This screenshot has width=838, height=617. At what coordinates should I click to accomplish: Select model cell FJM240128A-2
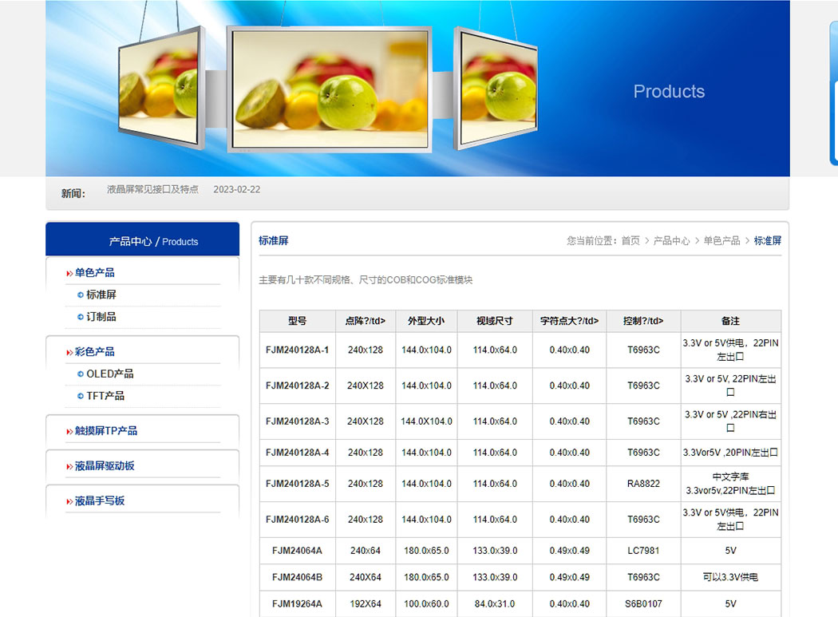point(297,386)
